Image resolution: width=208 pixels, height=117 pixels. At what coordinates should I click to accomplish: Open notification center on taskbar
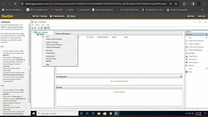205,114
